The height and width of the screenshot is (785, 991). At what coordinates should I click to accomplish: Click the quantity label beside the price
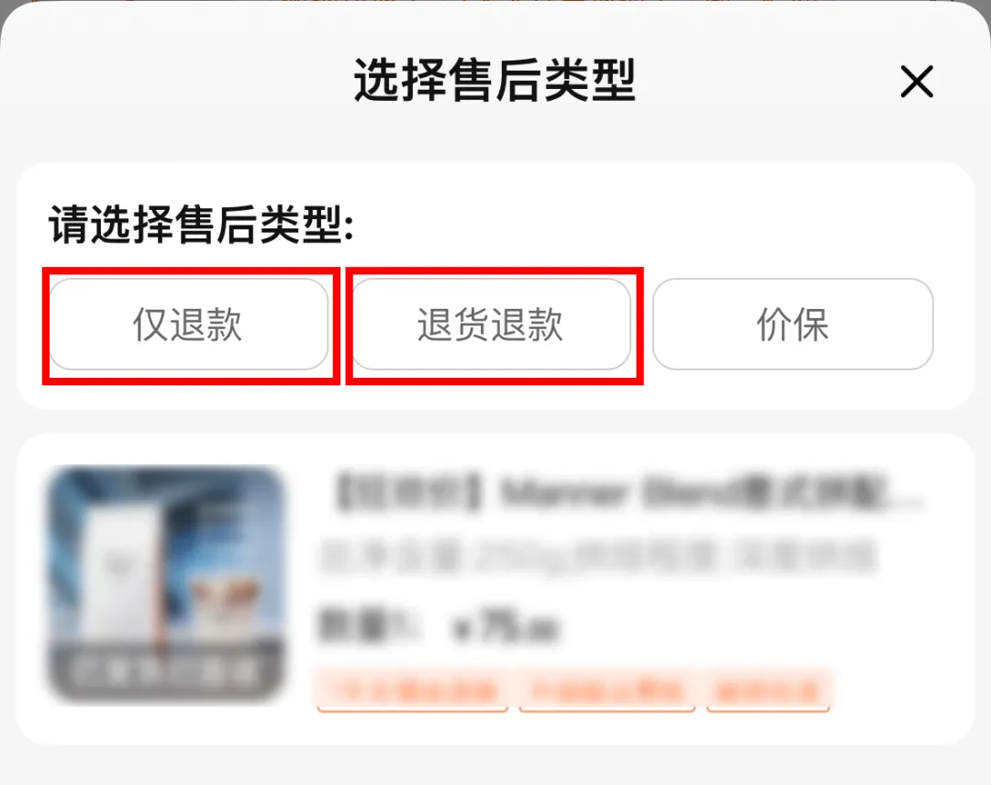pyautogui.click(x=368, y=625)
